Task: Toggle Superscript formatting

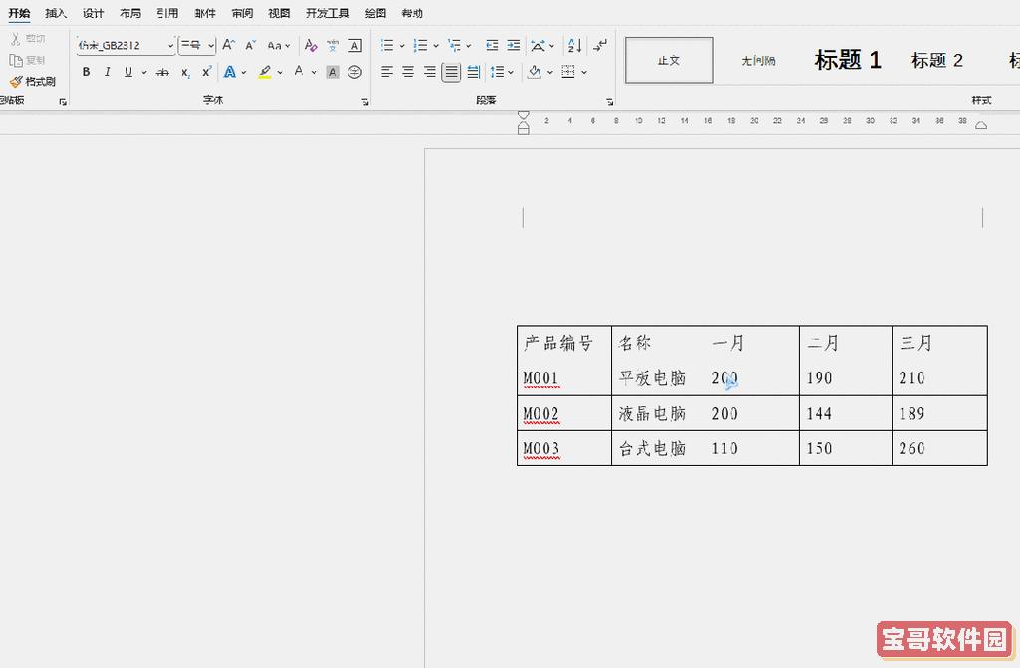Action: pos(206,72)
